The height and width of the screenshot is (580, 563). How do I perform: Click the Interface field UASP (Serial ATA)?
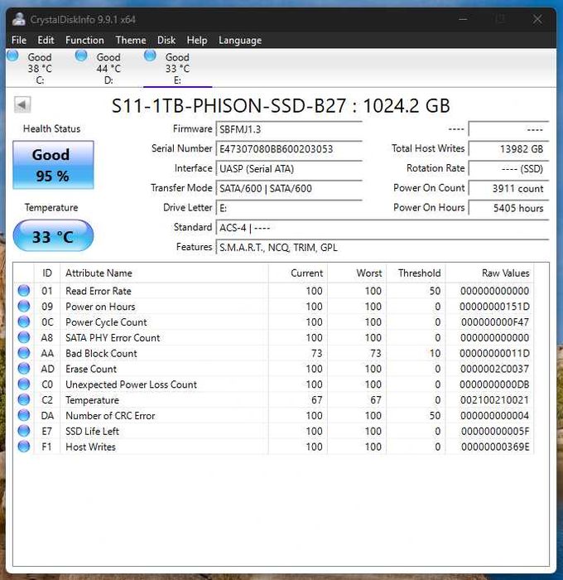(x=289, y=168)
